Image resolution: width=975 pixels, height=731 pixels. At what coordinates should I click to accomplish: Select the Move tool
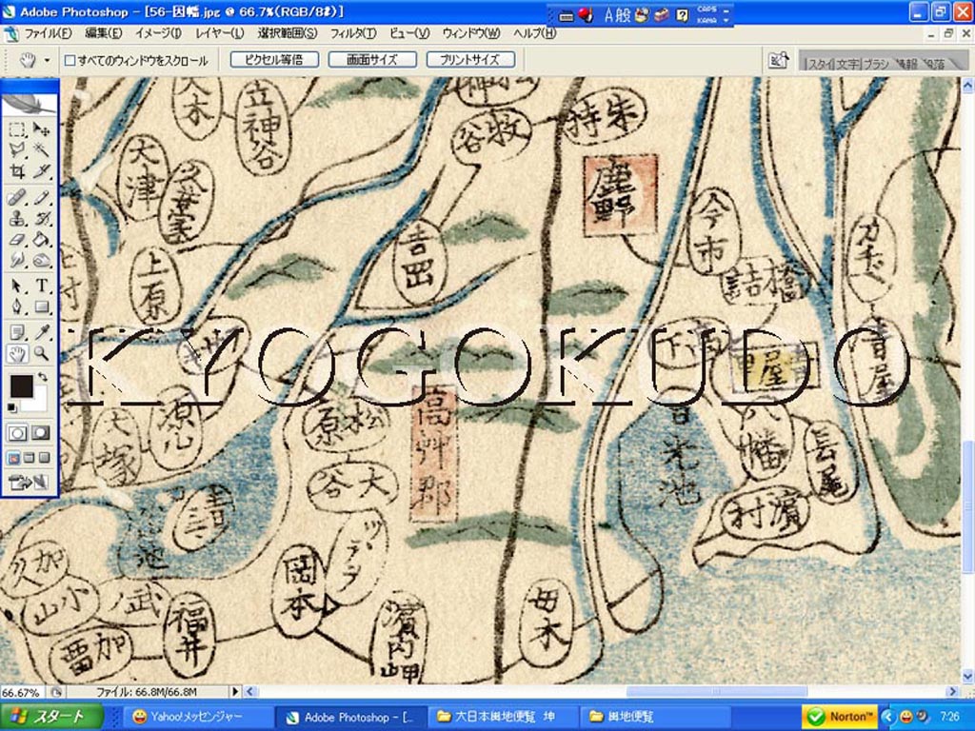tap(42, 129)
